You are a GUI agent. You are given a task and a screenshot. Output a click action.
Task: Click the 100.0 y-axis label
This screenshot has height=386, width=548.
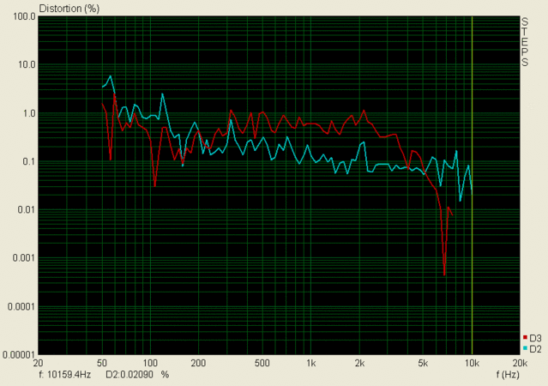coord(25,16)
